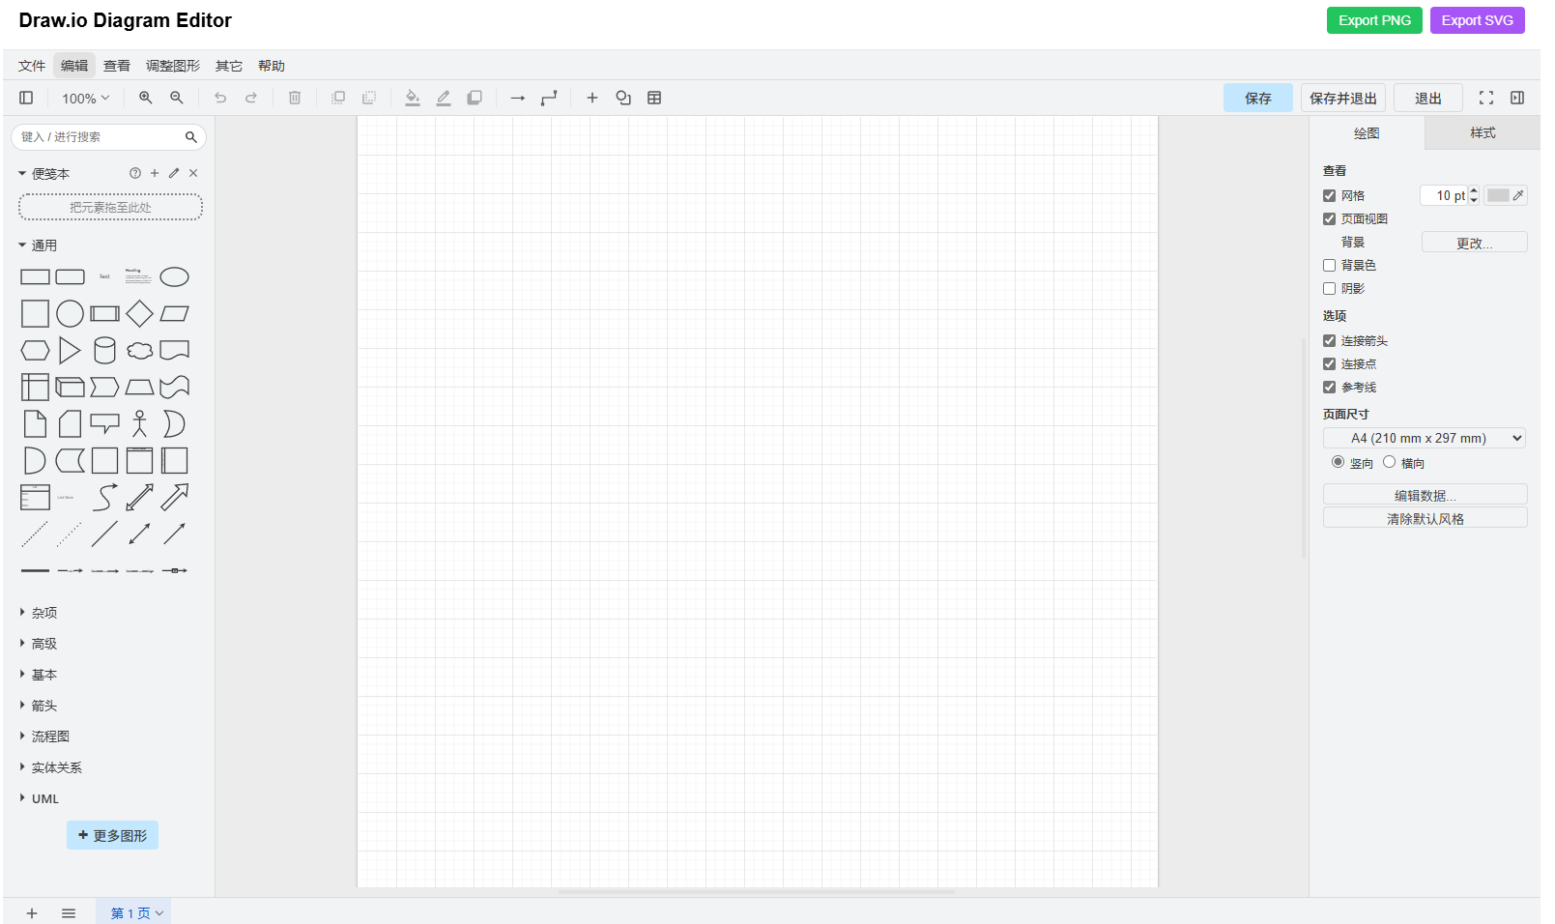The width and height of the screenshot is (1555, 924).
Task: Expand the UML shapes section
Action: 43,798
